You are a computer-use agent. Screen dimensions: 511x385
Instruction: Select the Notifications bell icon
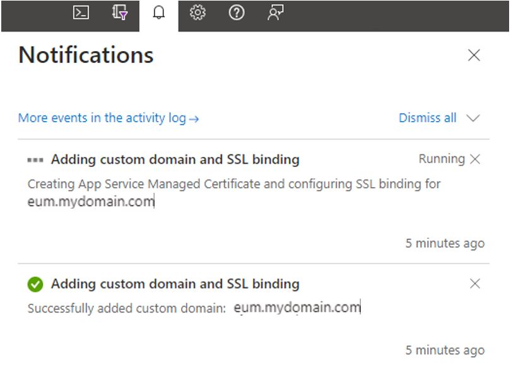159,14
